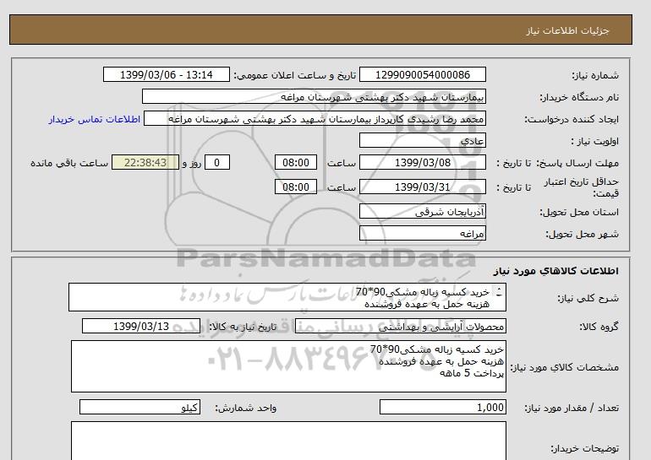Image resolution: width=651 pixels, height=460 pixels.
Task: Click label ایجاد کننده درخواست
Action: point(572,120)
